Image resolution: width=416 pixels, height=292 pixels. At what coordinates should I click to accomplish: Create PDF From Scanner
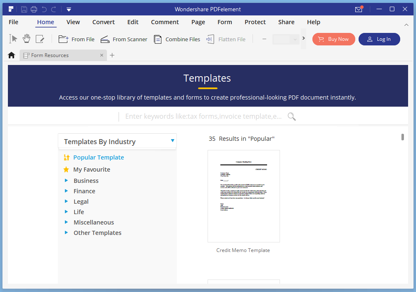coord(124,39)
